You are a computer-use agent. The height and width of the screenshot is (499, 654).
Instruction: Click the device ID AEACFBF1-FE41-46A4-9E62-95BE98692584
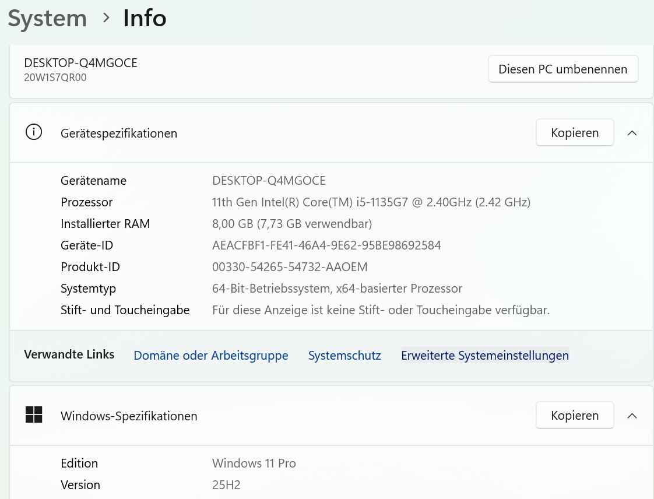click(326, 245)
